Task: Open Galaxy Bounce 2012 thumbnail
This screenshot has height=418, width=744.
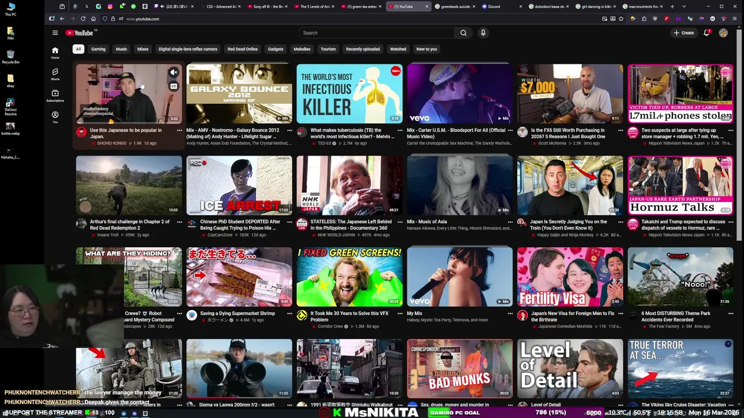Action: point(239,93)
